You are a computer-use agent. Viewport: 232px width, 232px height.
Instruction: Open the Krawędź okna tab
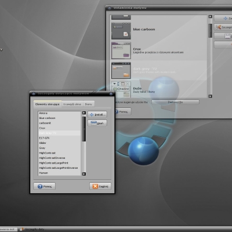pyautogui.click(x=72, y=104)
